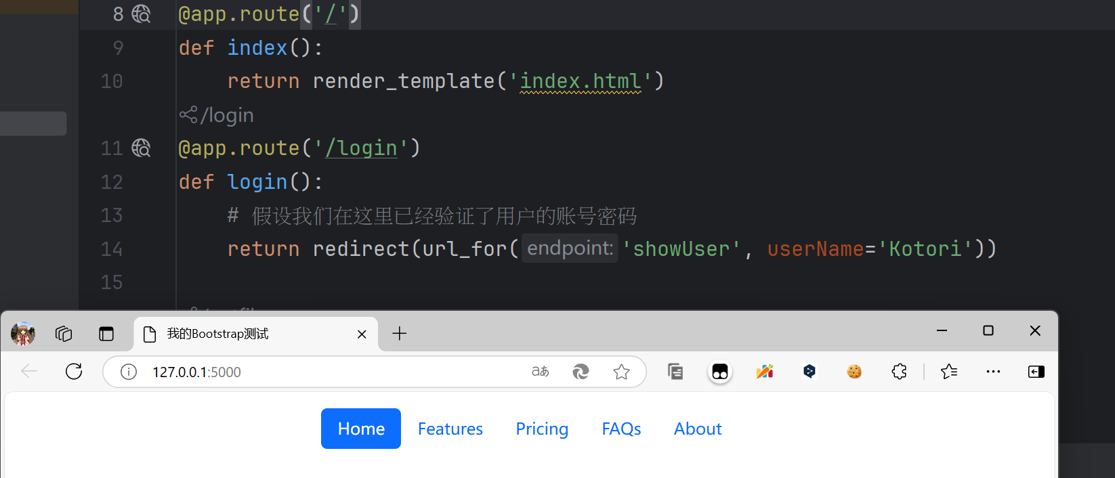Open the collections icon in toolbar

pyautogui.click(x=675, y=372)
